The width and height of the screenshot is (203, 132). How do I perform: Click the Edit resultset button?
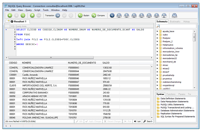[x=79, y=121]
